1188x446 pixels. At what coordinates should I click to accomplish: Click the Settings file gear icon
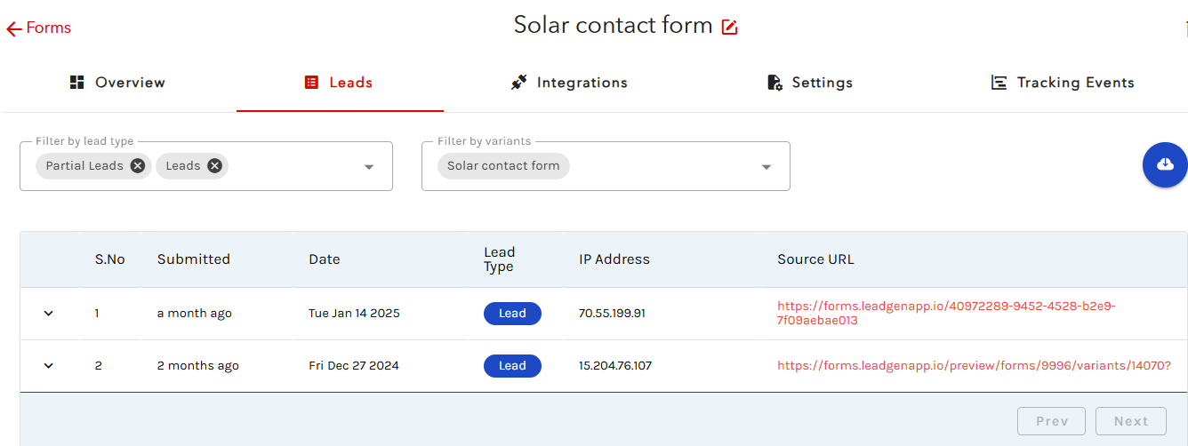(x=775, y=83)
